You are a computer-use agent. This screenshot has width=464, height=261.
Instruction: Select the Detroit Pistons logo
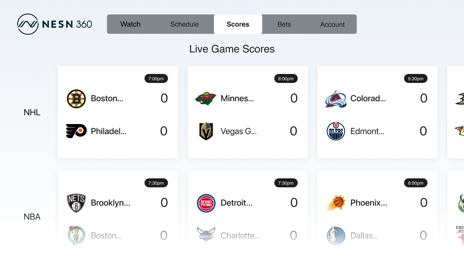206,203
